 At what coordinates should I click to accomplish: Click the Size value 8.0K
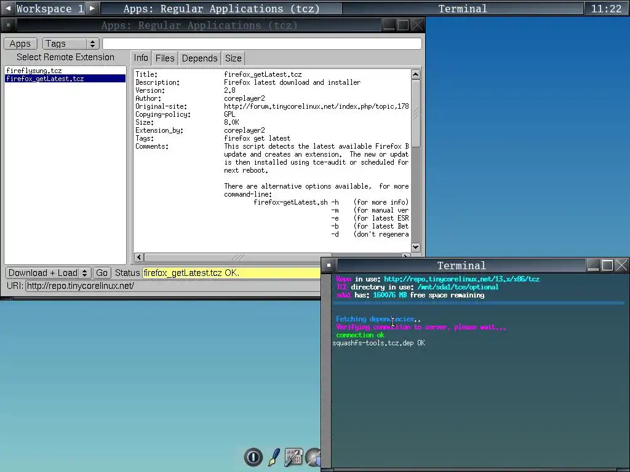click(x=231, y=122)
